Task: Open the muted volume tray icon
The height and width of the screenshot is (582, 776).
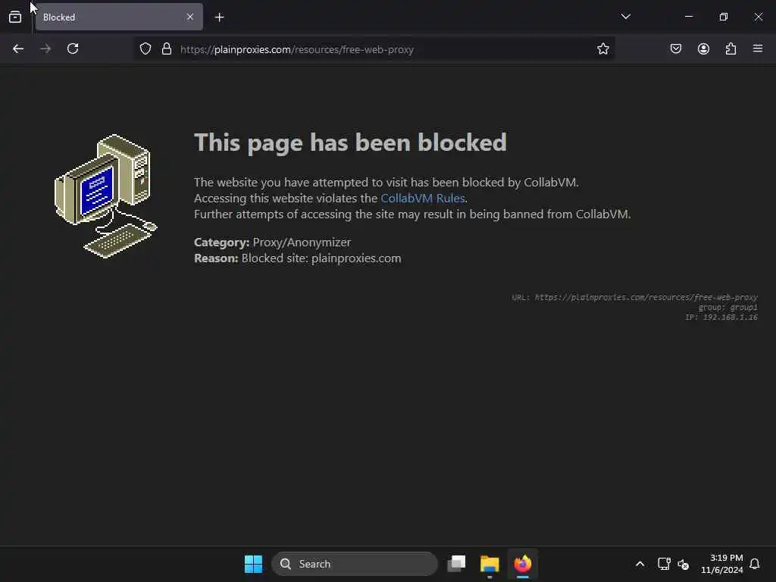Action: [684, 564]
